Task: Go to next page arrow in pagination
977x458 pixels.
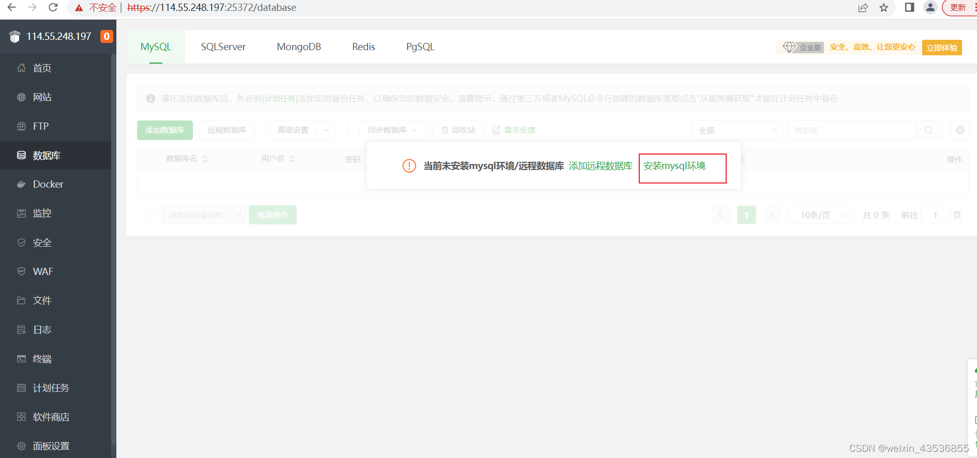Action: click(x=772, y=215)
